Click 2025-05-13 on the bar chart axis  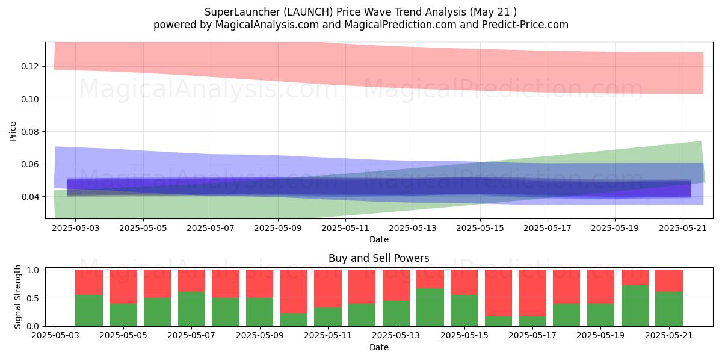pyautogui.click(x=396, y=336)
